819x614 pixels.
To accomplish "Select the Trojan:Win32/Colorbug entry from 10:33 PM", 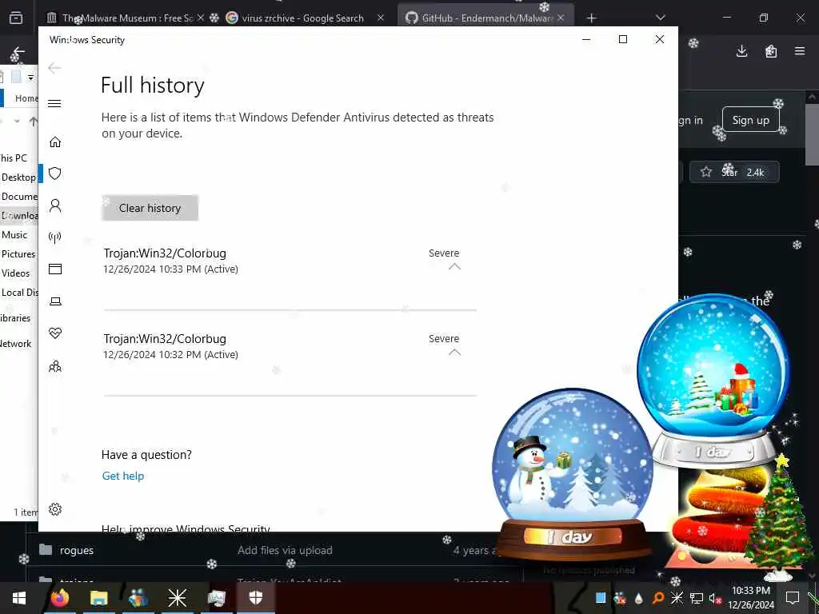I will 290,261.
